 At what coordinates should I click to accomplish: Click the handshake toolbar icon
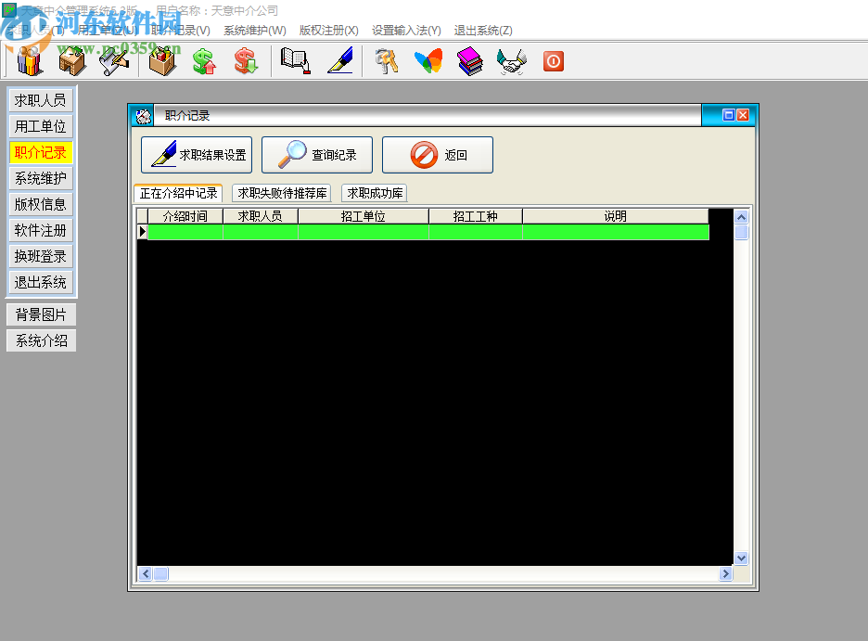512,61
